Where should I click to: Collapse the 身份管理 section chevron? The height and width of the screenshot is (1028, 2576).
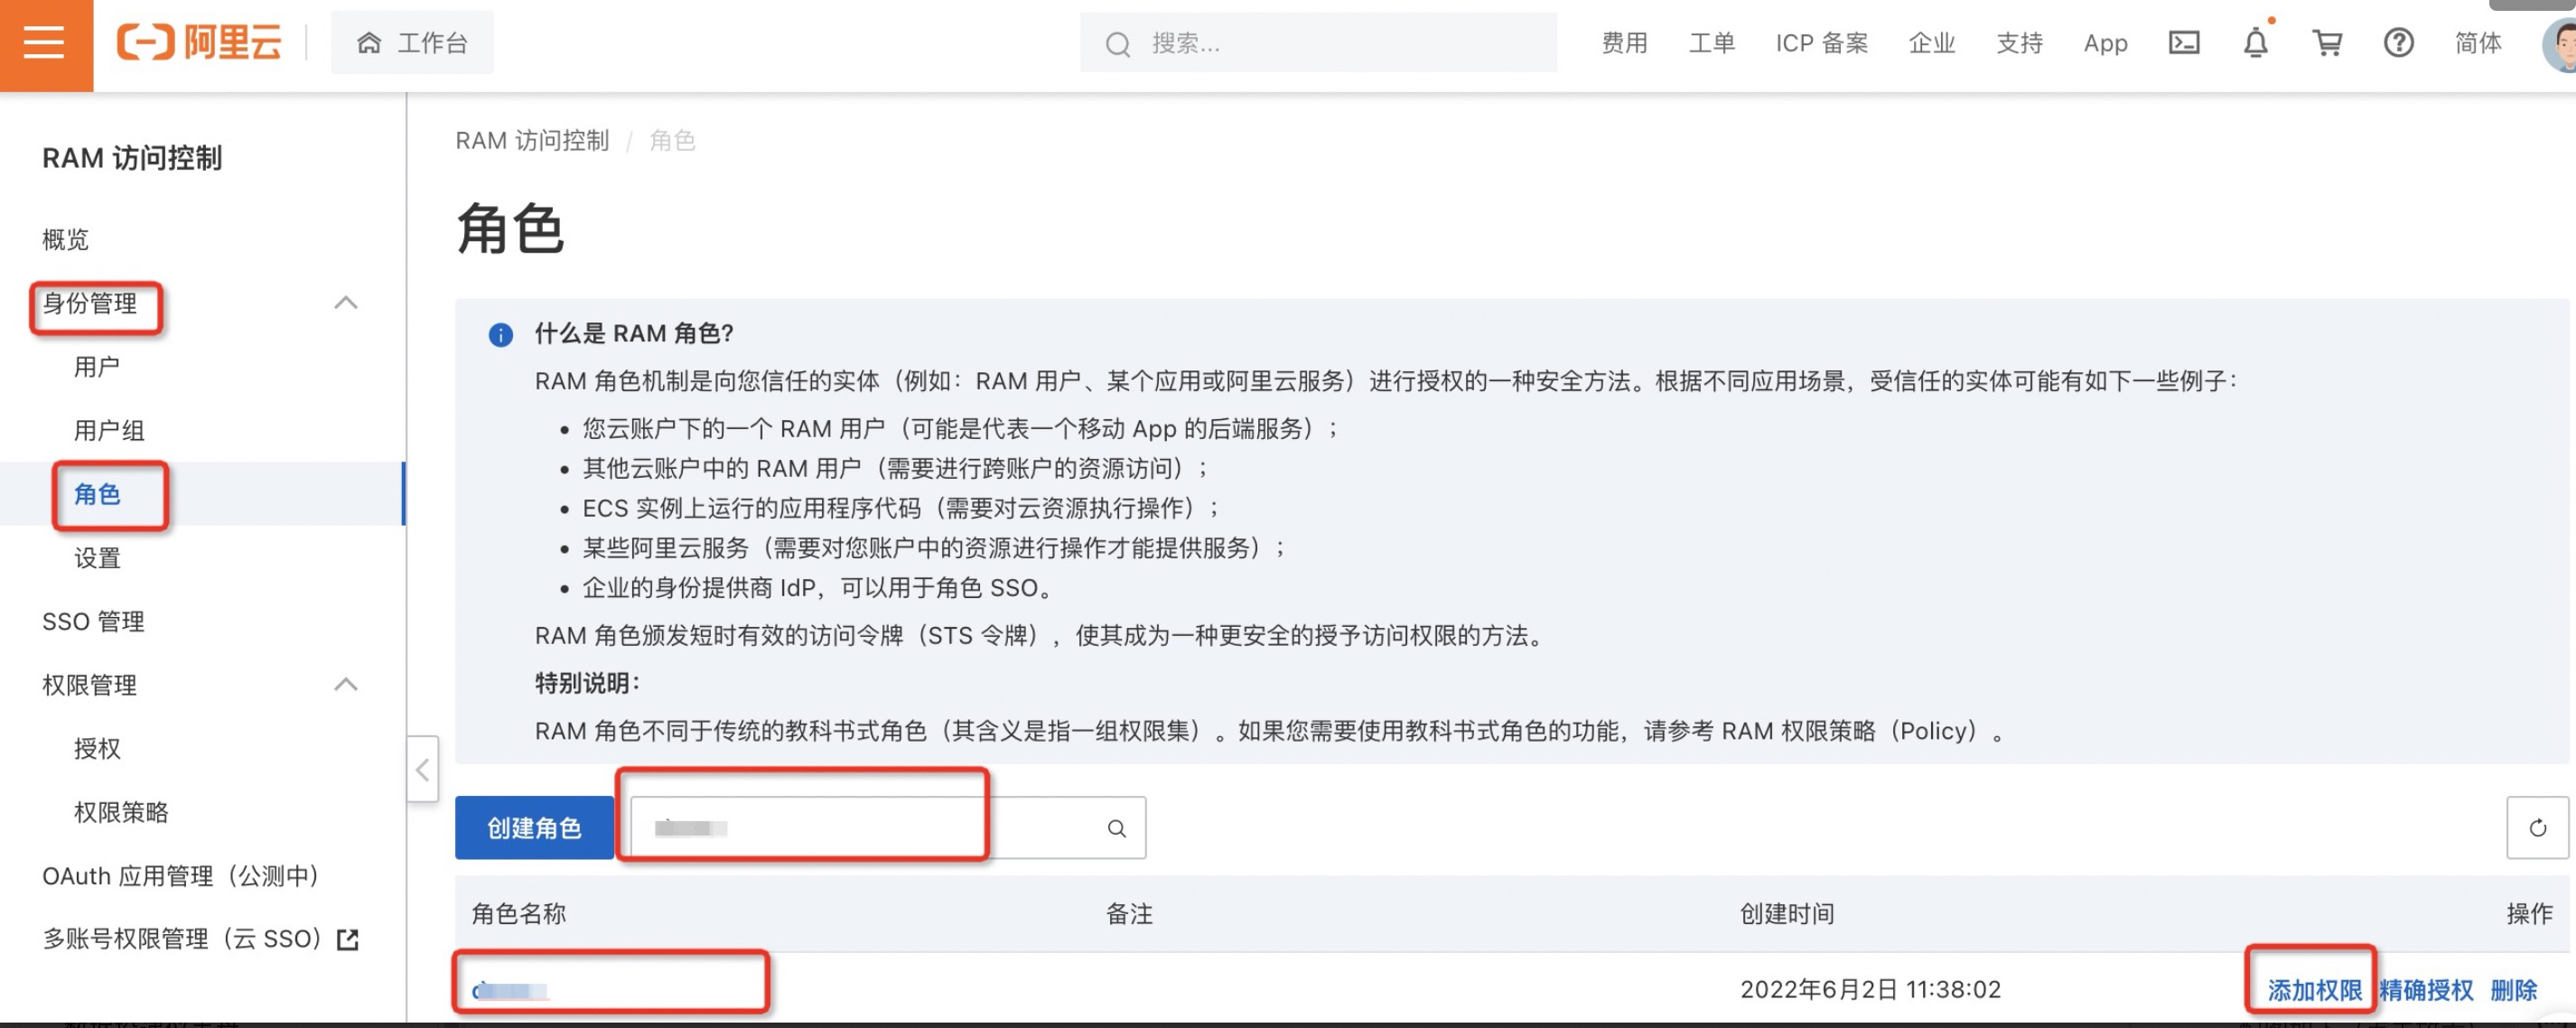pos(346,303)
